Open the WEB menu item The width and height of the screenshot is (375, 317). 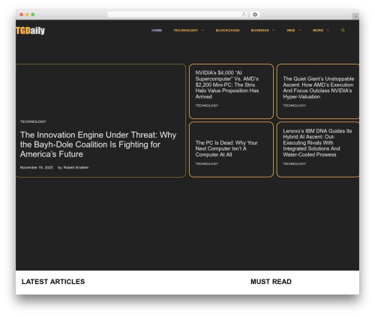pyautogui.click(x=291, y=30)
